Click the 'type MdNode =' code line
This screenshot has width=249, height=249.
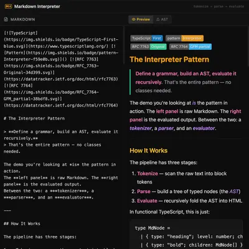pyautogui.click(x=153, y=228)
